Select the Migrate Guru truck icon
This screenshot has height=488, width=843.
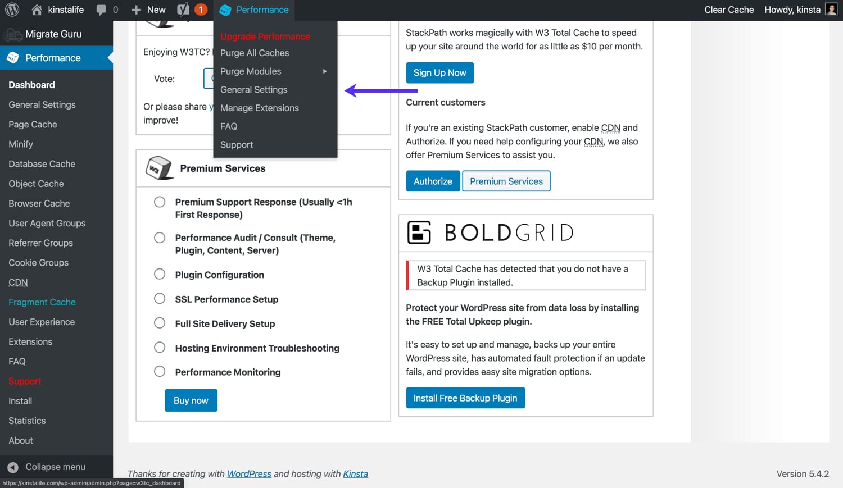(13, 34)
